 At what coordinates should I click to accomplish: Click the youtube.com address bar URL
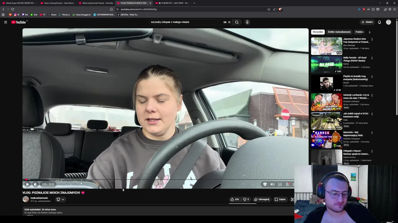(139, 9)
